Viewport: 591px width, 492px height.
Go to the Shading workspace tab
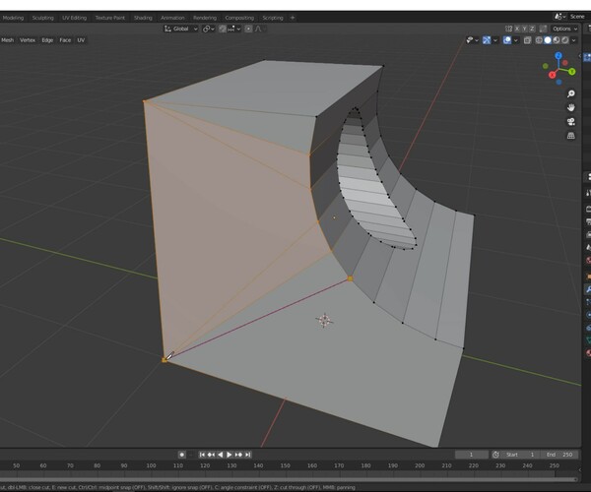[x=143, y=18]
